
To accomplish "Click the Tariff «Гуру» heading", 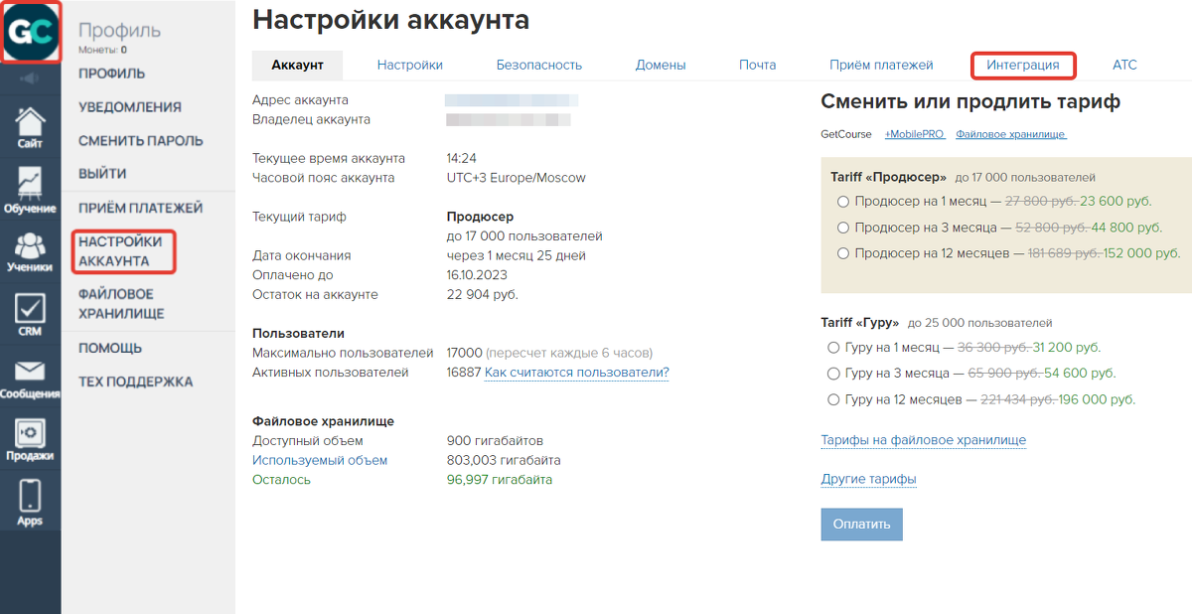I will (x=860, y=323).
